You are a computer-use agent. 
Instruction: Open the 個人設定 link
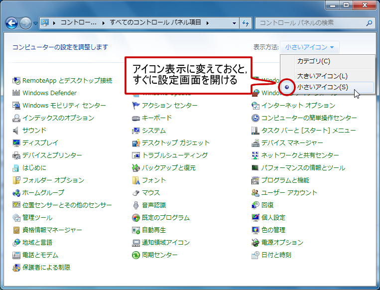pyautogui.click(x=273, y=217)
